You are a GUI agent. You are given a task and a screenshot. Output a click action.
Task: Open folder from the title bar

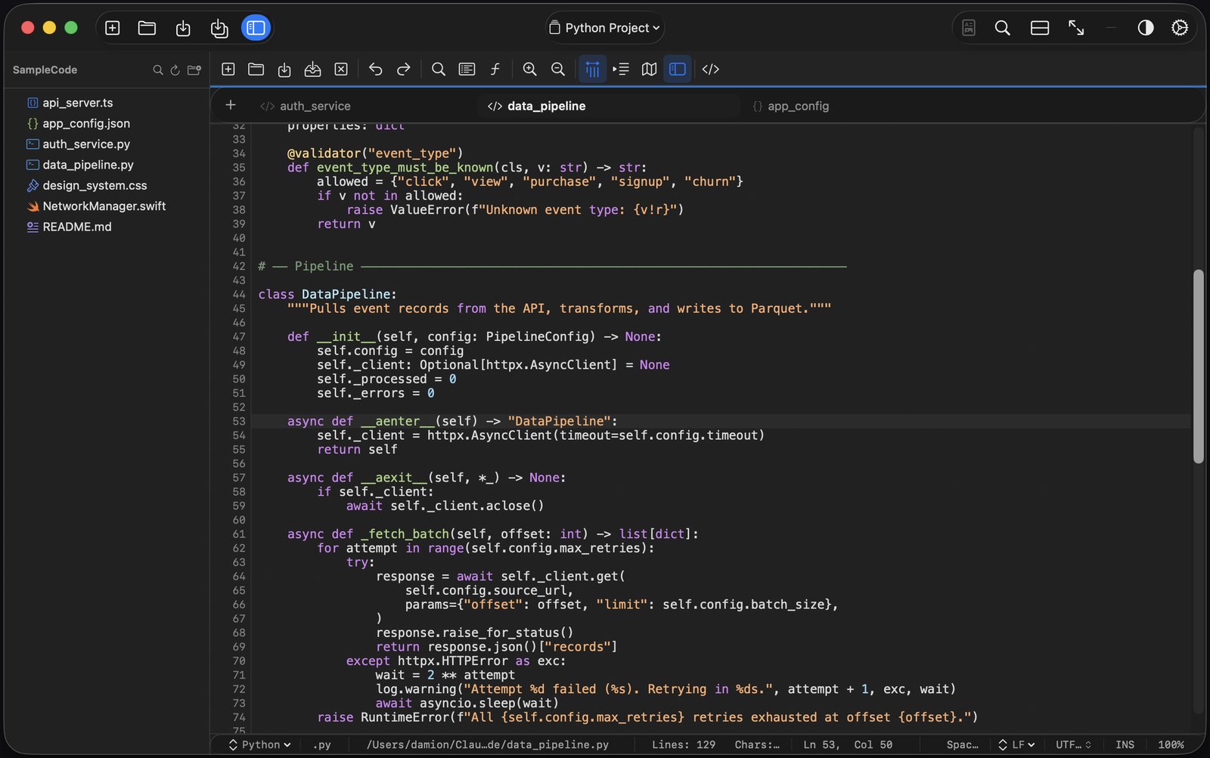147,28
